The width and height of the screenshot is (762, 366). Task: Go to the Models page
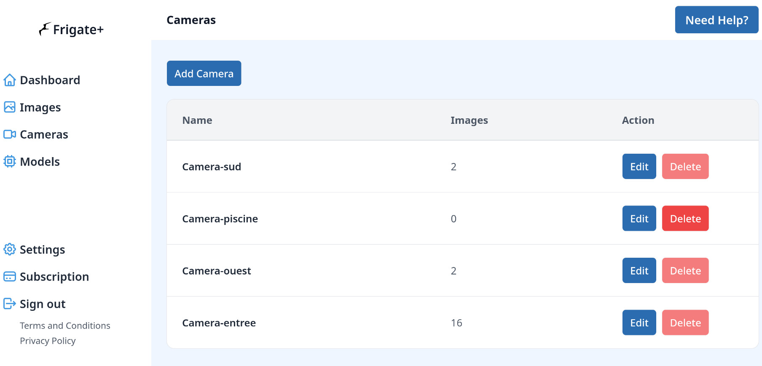click(40, 162)
